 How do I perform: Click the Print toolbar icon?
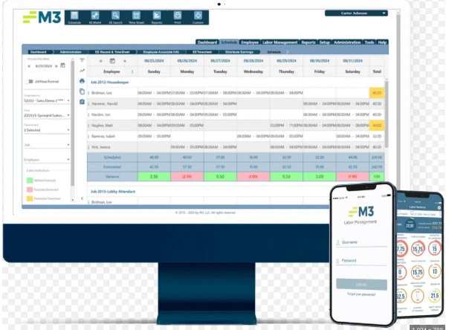coord(178,17)
